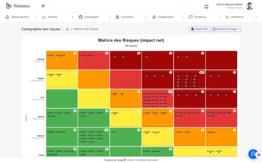Open the Guide footer link
Screen dimensions: 262x163
point(131,160)
